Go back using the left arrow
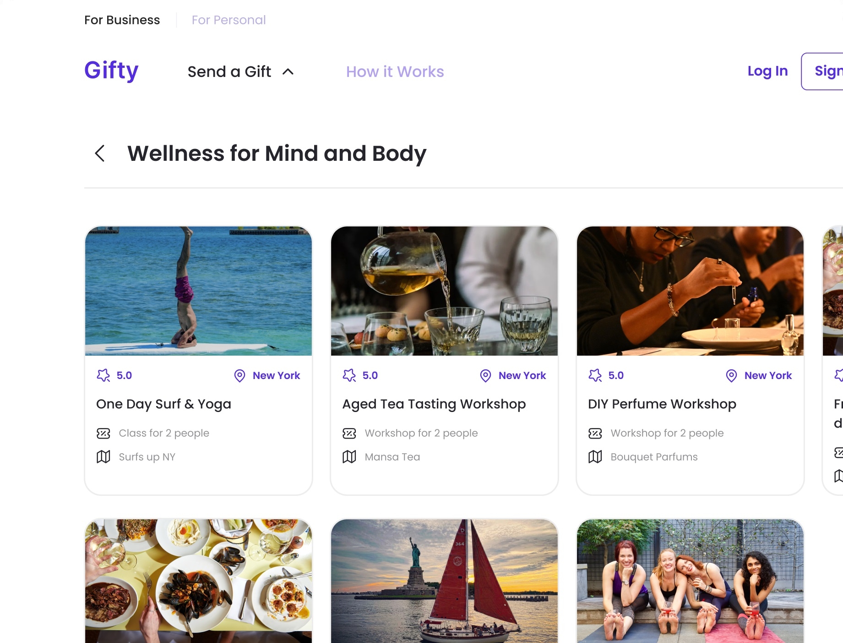This screenshot has width=843, height=643. 100,153
